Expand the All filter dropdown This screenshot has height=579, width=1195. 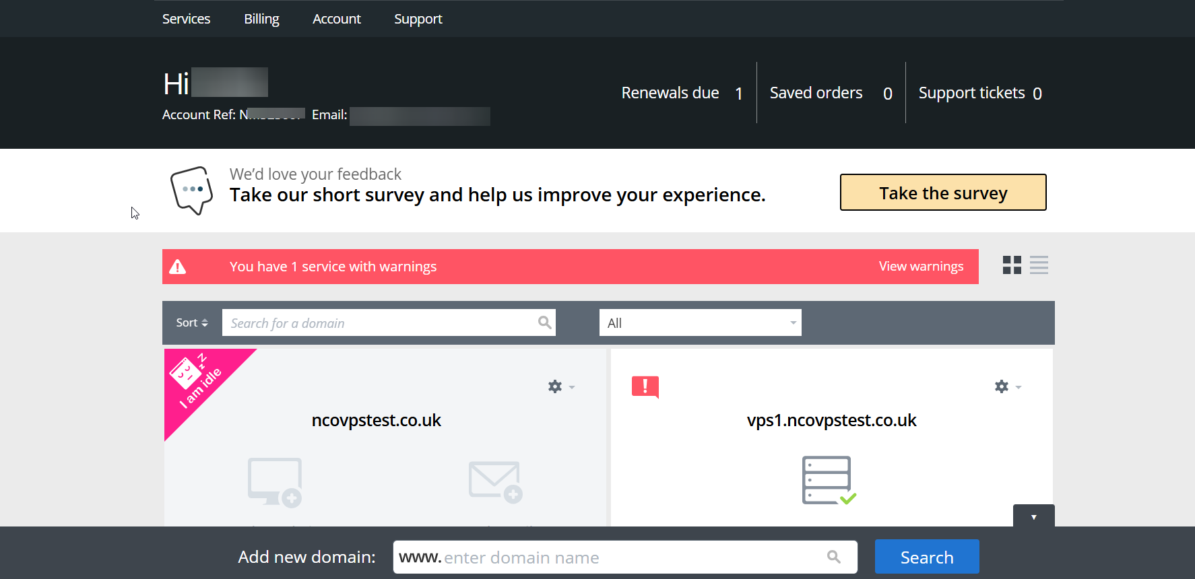pos(700,322)
